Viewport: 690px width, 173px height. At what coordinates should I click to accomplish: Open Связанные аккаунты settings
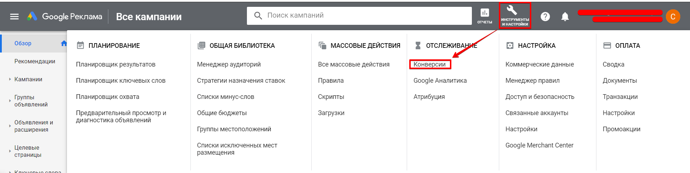click(x=537, y=113)
